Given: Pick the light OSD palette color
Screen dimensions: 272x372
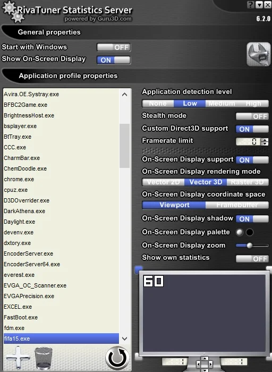Looking at the screenshot, I should 240,232.
